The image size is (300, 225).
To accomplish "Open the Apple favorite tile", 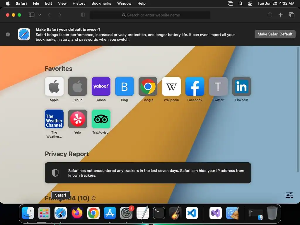I will click(54, 86).
